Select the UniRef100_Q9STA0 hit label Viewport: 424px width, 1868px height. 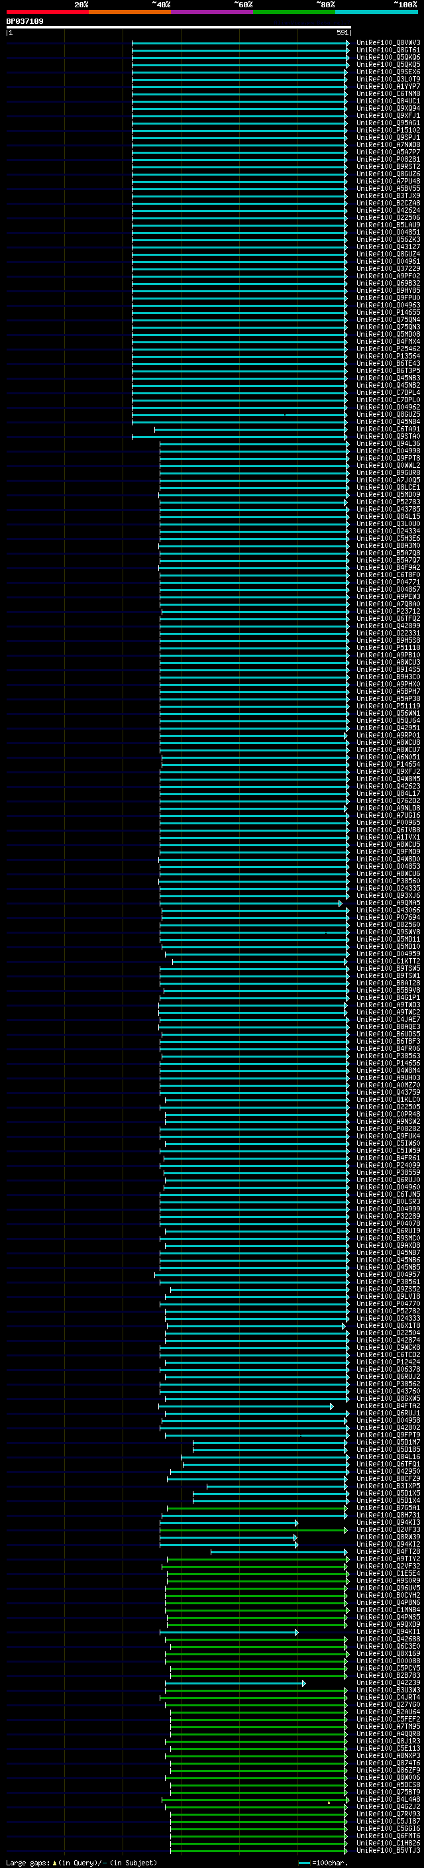coord(388,437)
